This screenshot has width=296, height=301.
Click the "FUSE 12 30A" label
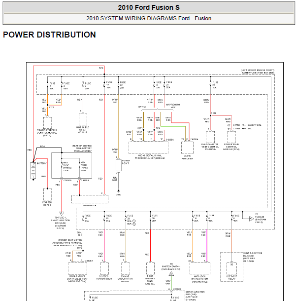click(x=87, y=218)
